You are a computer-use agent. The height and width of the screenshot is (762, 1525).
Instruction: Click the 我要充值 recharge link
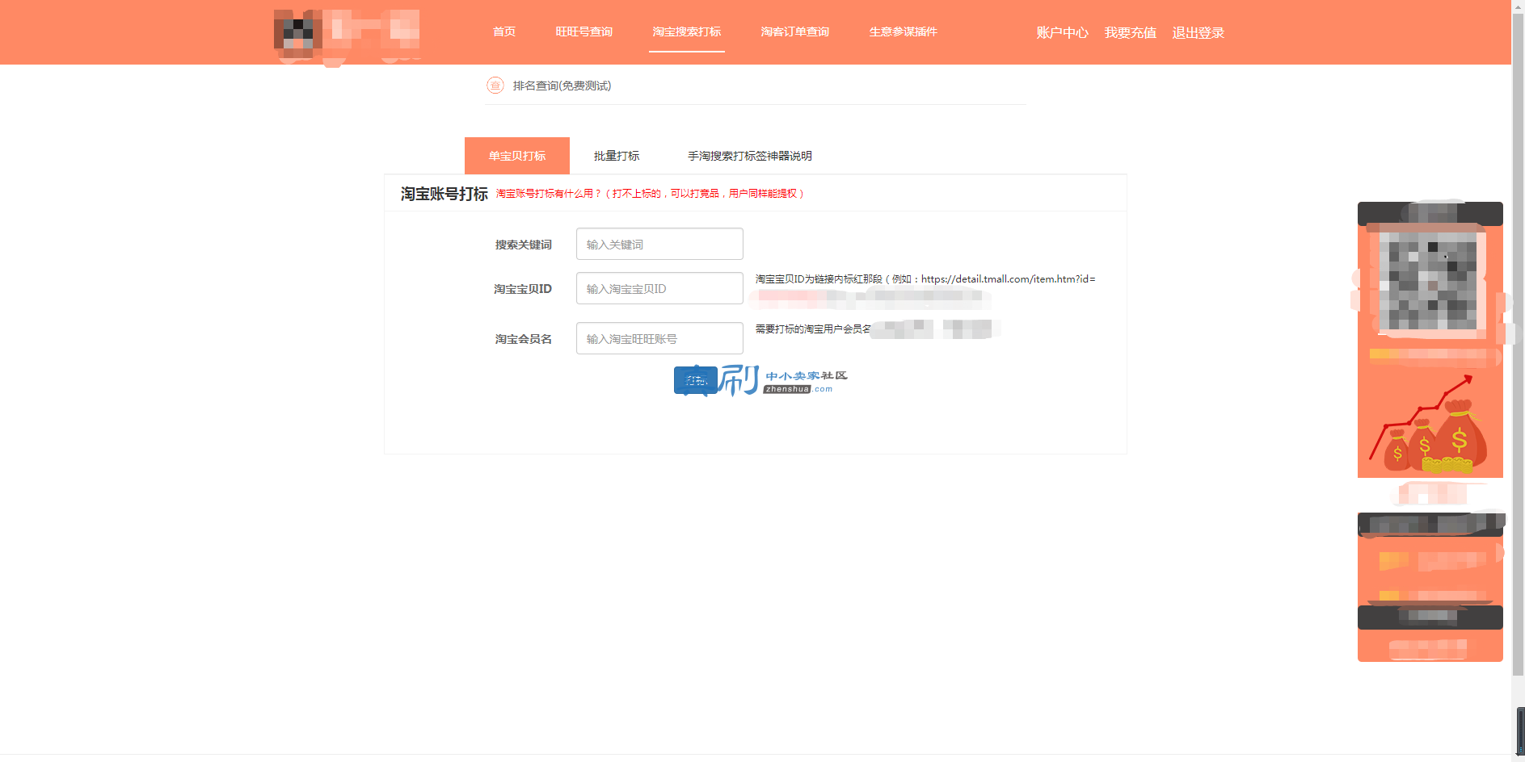click(1131, 32)
